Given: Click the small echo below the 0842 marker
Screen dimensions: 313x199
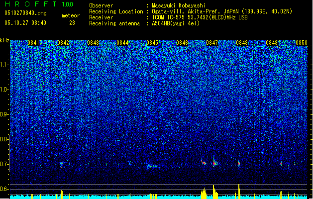Looking at the screenshot, I should click(62, 164).
